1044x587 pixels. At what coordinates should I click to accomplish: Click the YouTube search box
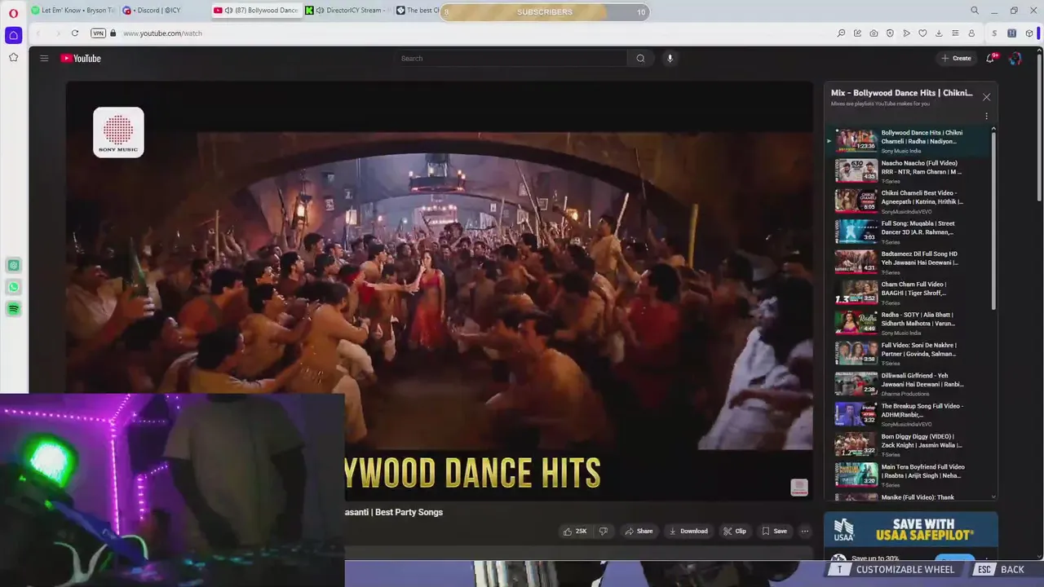[511, 58]
